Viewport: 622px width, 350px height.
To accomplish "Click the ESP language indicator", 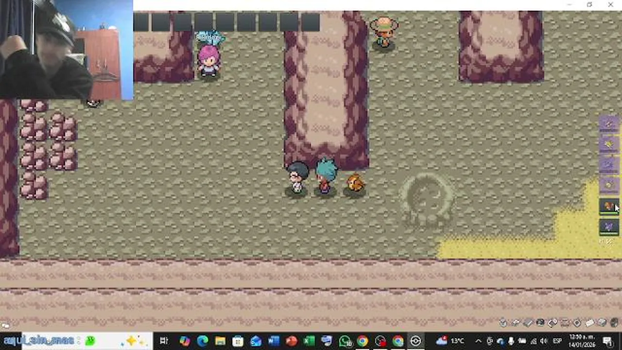I will (558, 341).
